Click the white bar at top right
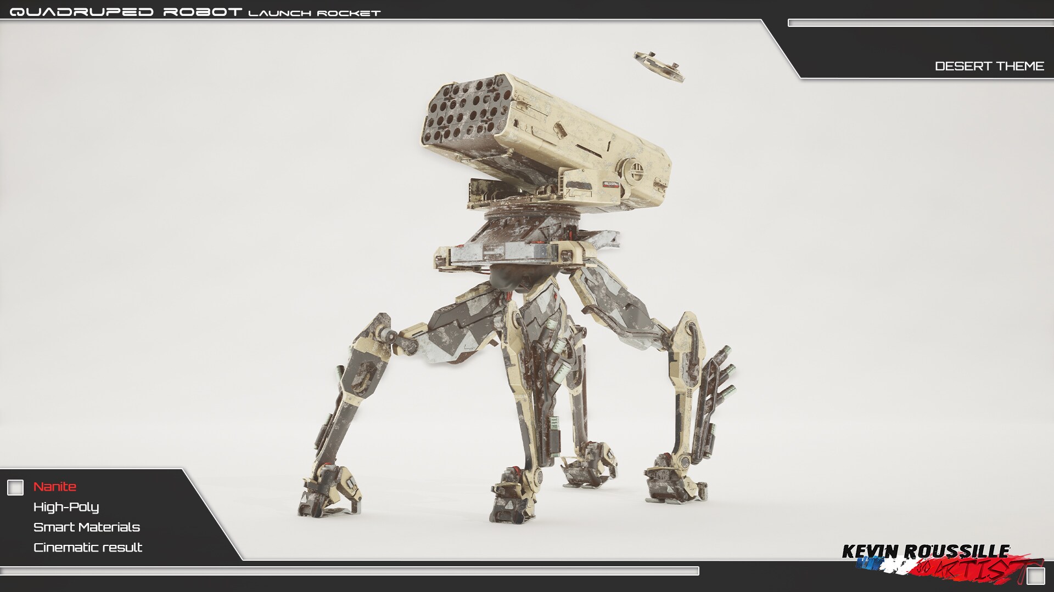Viewport: 1054px width, 592px height. tap(921, 23)
